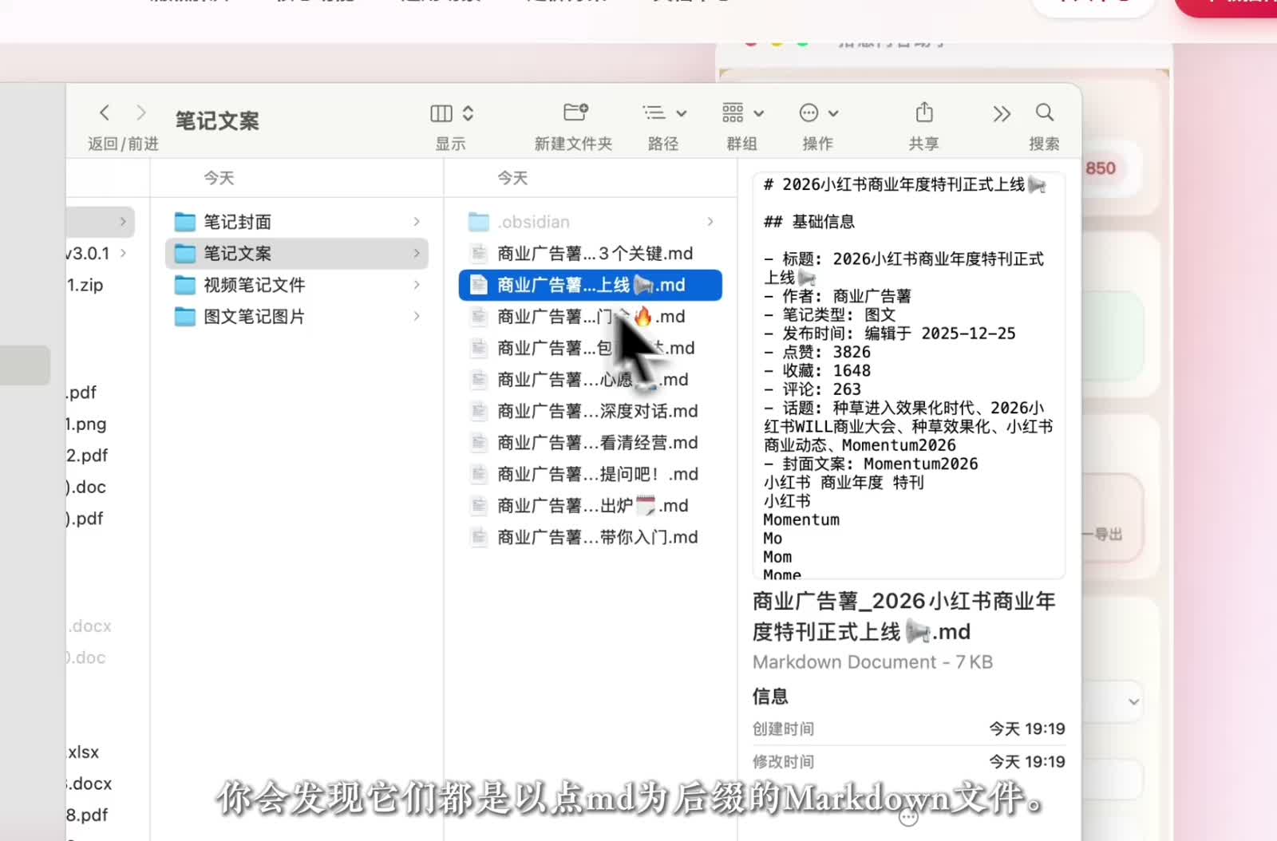The image size is (1277, 841).
Task: Open the action ellipsis menu icon
Action: (x=809, y=113)
